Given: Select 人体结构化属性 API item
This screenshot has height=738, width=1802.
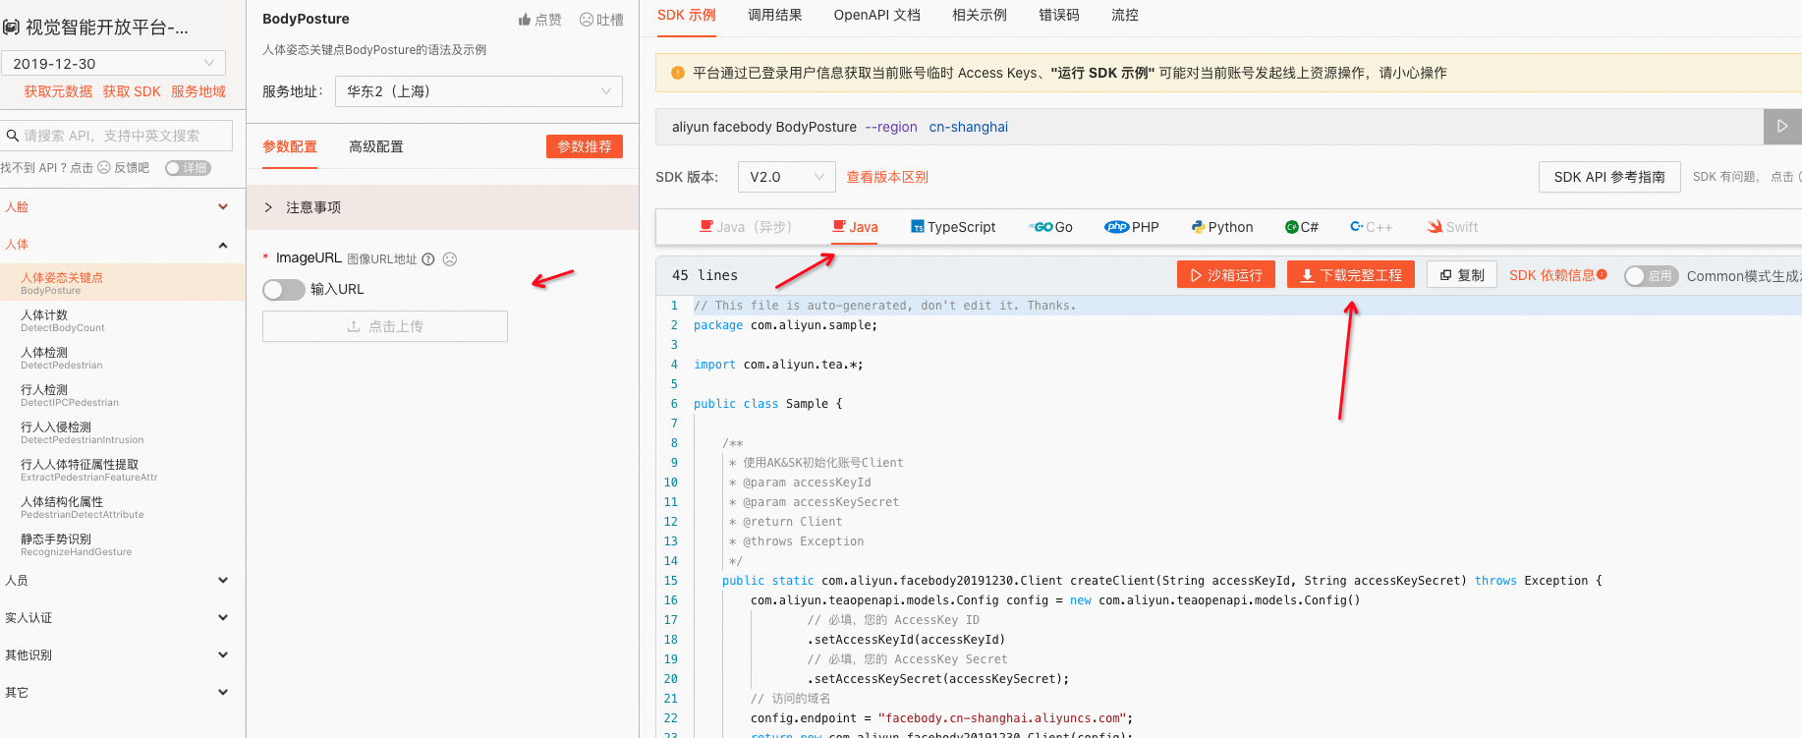Looking at the screenshot, I should point(122,507).
